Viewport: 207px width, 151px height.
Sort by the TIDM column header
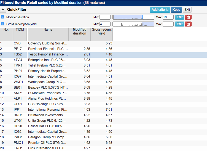click(x=20, y=34)
